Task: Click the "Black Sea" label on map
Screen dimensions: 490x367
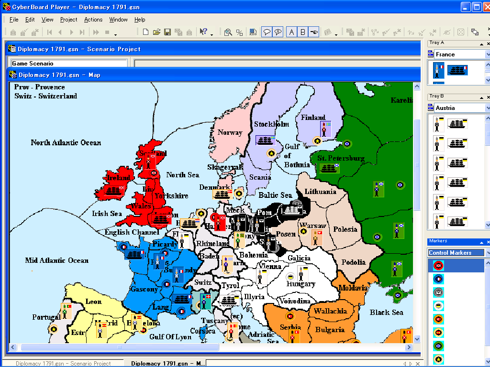Action: click(387, 313)
